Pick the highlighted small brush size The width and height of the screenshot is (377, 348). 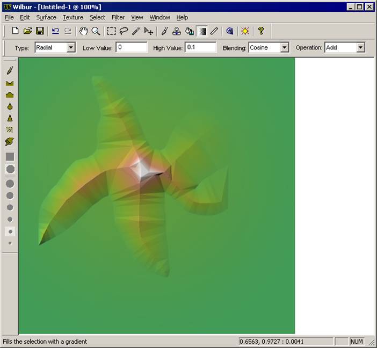click(x=10, y=231)
